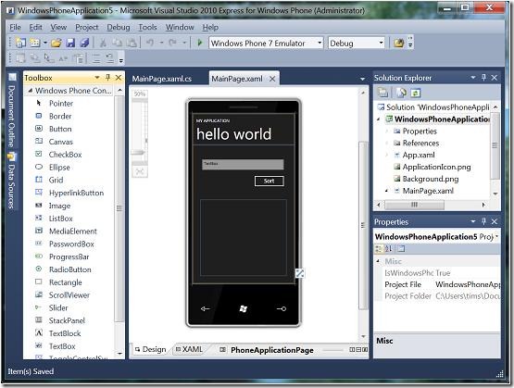Viewport: 514px width, 388px height.
Task: Click the designer zoom slider handle
Action: click(x=138, y=152)
